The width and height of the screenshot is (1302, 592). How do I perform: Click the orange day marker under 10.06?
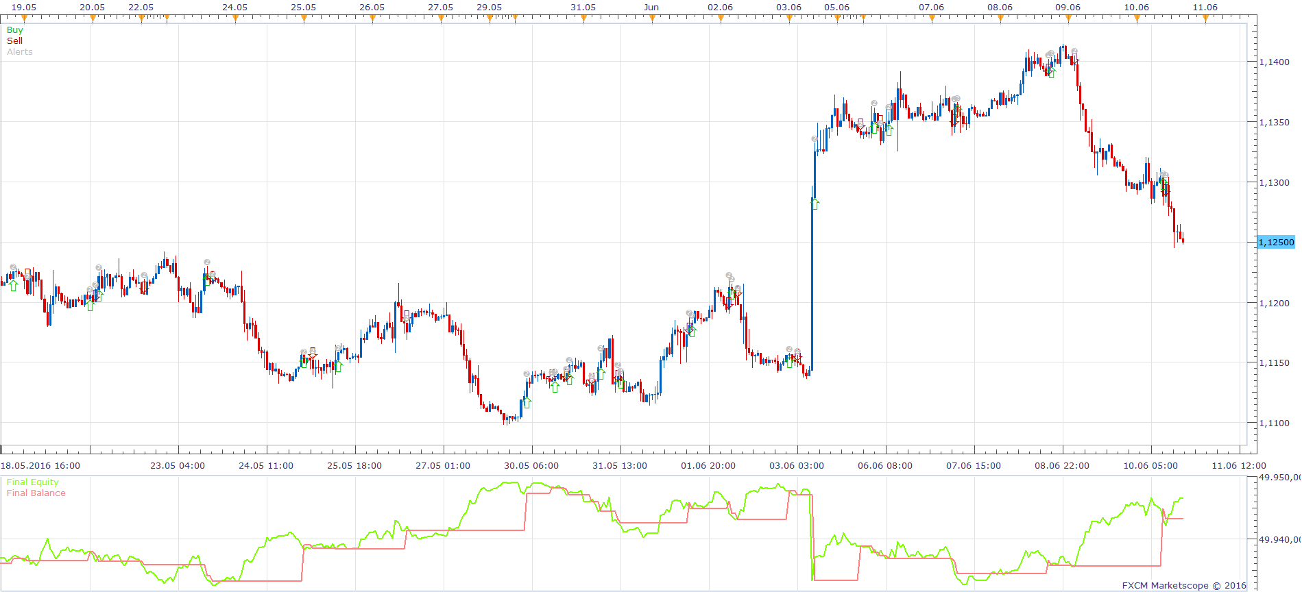coord(1137,19)
